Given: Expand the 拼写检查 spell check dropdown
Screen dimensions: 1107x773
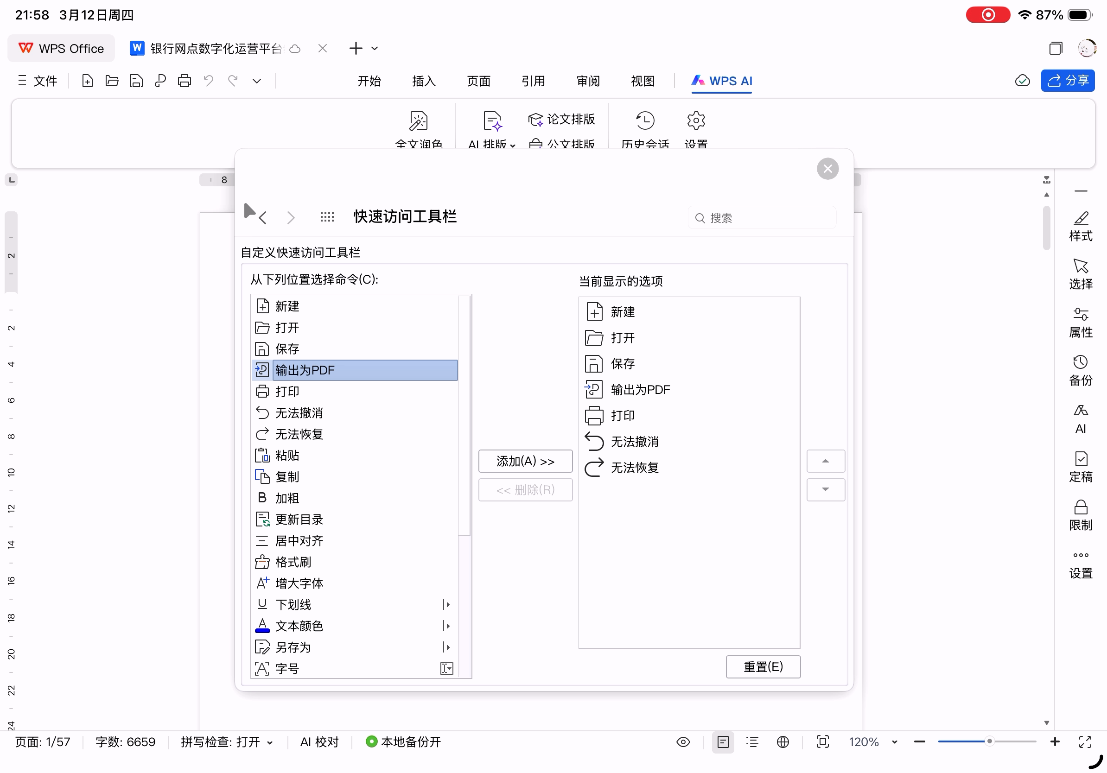Looking at the screenshot, I should tap(270, 742).
